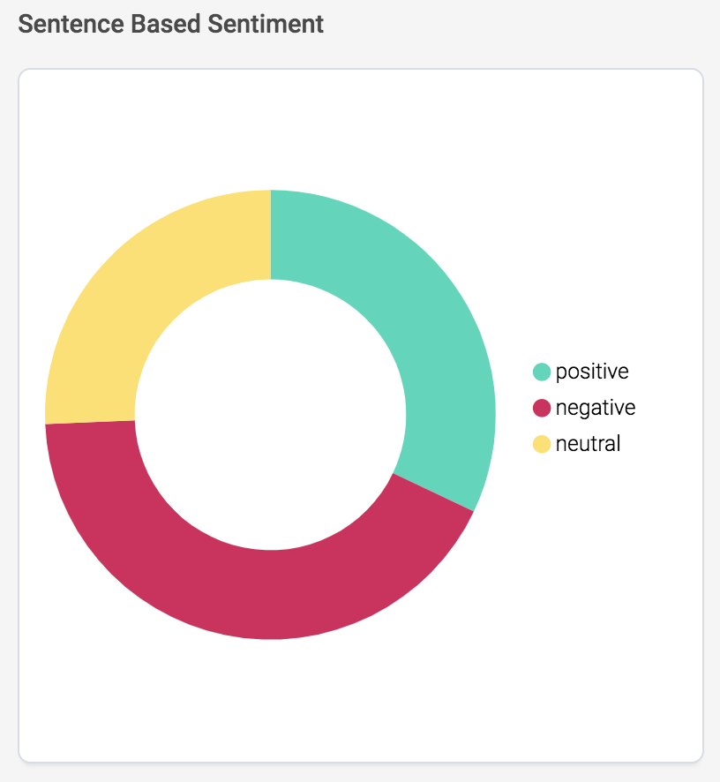
Task: Click the teal positive legend dot
Action: click(x=542, y=372)
